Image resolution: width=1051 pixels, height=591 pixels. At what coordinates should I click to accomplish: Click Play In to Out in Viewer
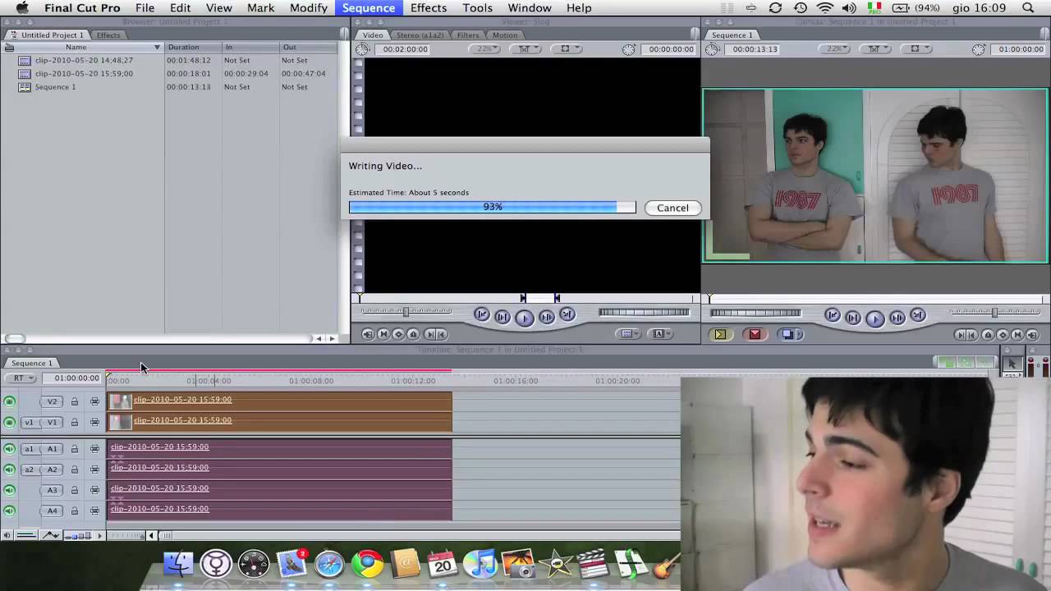(503, 317)
